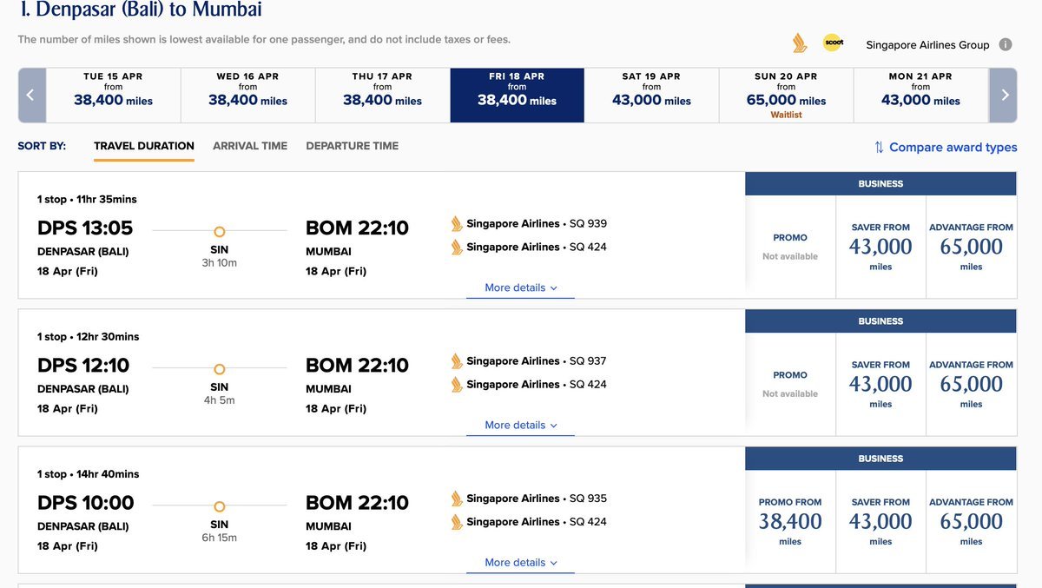Screen dimensions: 1042x588
Task: Sort flights by Departure Time
Action: tap(352, 146)
